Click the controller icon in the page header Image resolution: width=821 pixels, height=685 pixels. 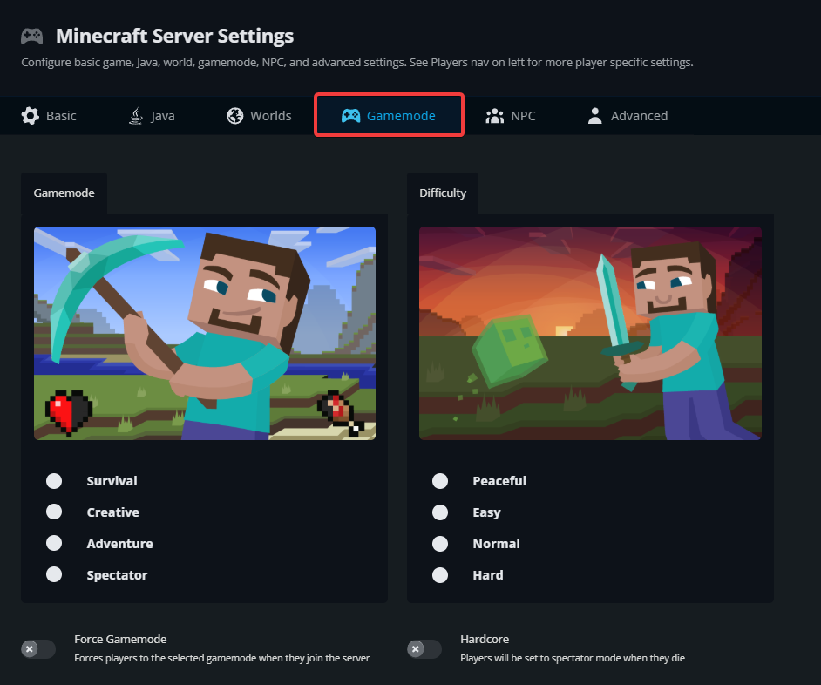[31, 36]
